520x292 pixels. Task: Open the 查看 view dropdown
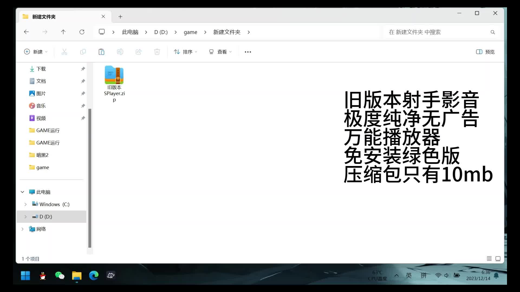(x=220, y=52)
